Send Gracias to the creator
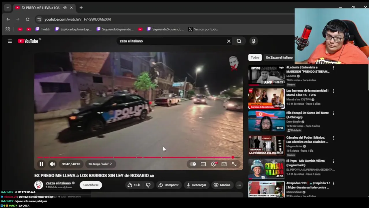369x208 pixels. coord(222,185)
